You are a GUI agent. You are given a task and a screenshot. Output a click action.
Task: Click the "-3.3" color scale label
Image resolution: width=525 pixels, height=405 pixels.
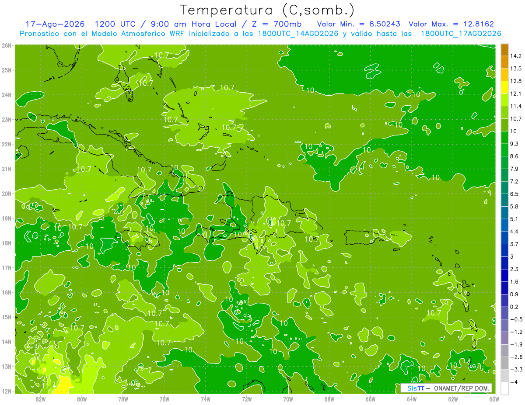[x=516, y=369]
